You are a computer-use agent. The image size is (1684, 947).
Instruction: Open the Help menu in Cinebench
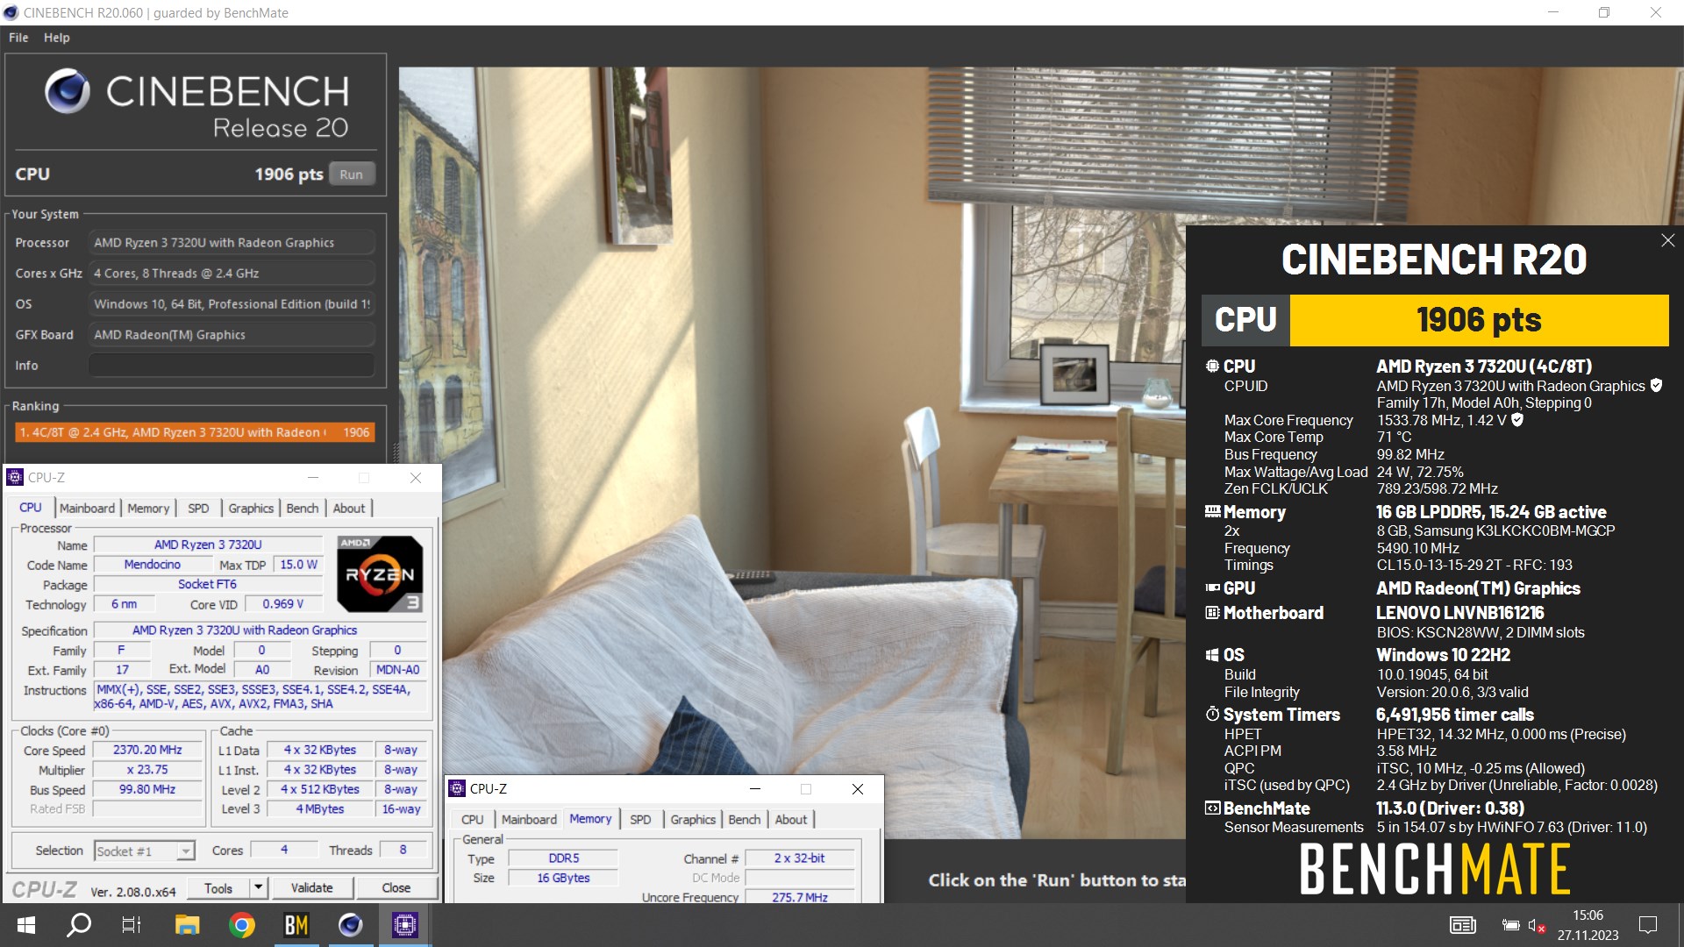click(56, 38)
